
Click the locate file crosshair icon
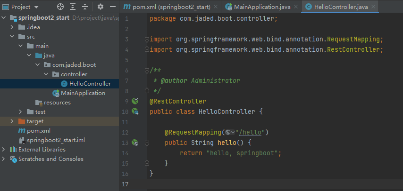[x=60, y=7]
